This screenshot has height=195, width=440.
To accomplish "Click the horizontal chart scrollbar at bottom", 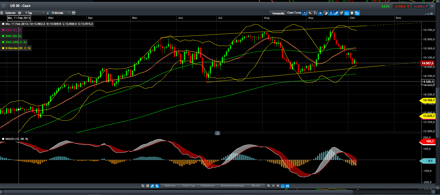I will tap(178, 192).
